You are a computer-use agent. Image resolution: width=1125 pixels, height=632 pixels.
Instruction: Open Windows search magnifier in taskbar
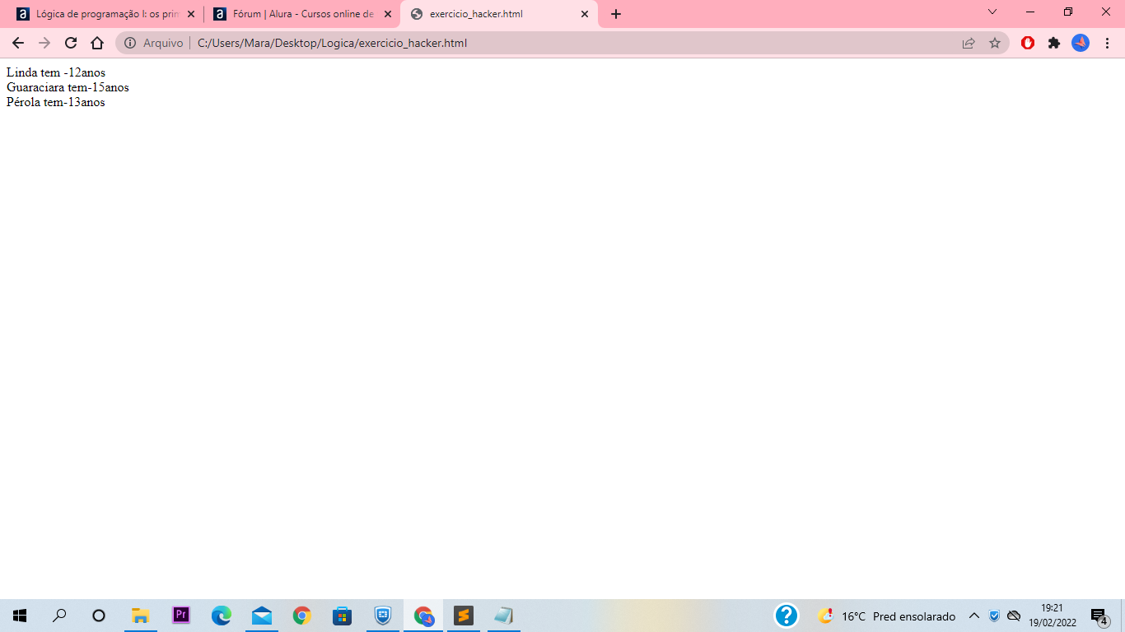pyautogui.click(x=59, y=616)
